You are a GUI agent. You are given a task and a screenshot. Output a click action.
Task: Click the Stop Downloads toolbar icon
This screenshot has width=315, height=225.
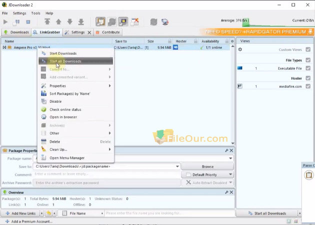(x=28, y=22)
